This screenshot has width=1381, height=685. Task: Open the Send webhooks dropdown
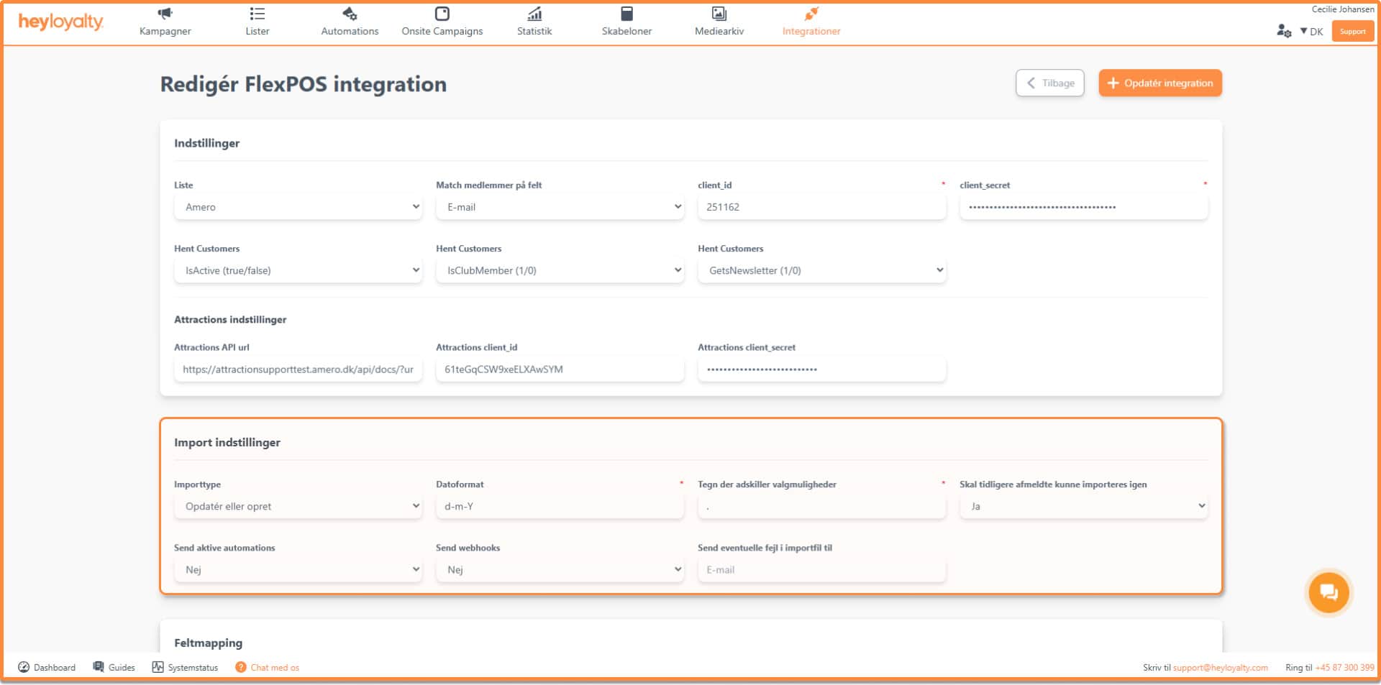[560, 569]
